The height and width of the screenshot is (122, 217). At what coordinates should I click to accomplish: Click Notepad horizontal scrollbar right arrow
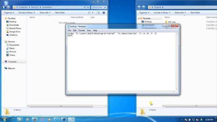click(174, 92)
